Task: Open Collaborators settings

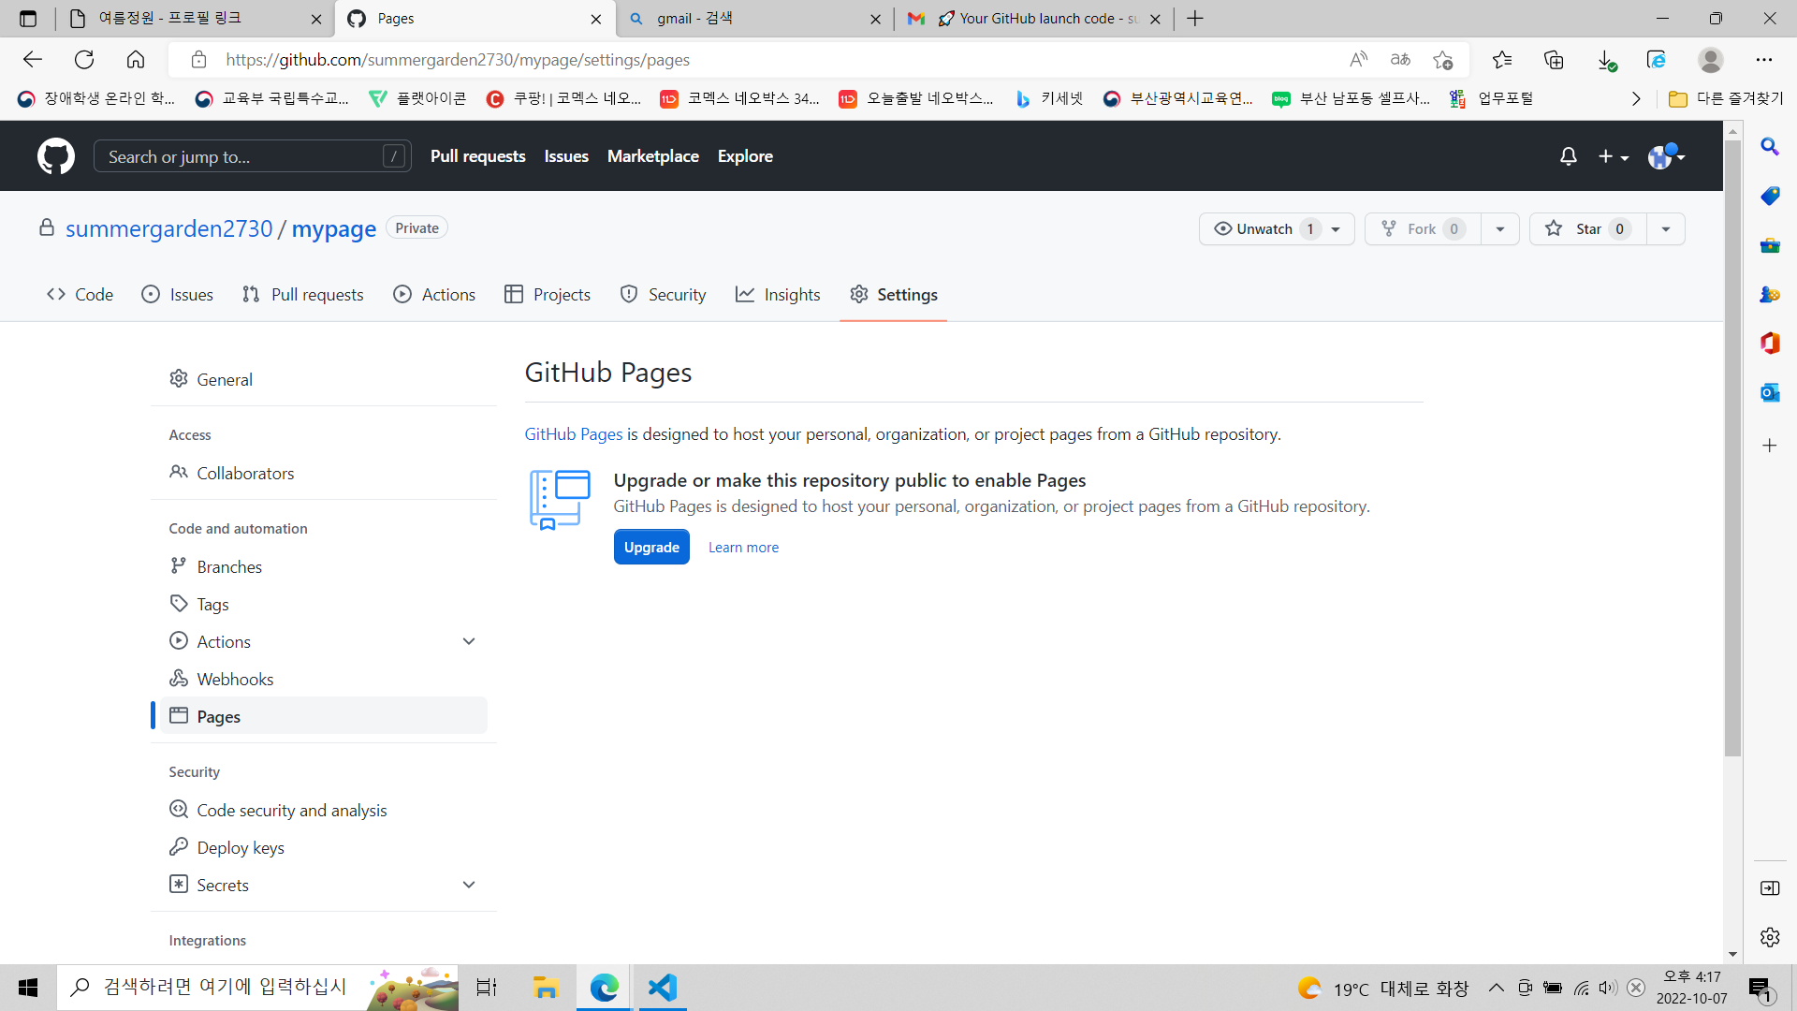Action: [324, 473]
